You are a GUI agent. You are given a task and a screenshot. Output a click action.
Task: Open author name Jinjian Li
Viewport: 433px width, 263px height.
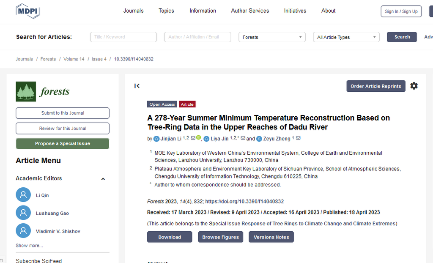click(171, 139)
